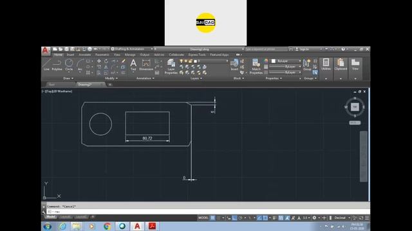Toggle the grid display in status bar

(212, 218)
